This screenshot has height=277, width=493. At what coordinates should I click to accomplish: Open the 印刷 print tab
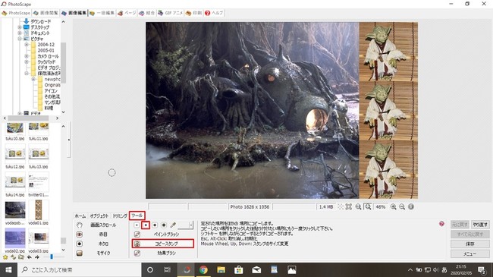tap(193, 13)
